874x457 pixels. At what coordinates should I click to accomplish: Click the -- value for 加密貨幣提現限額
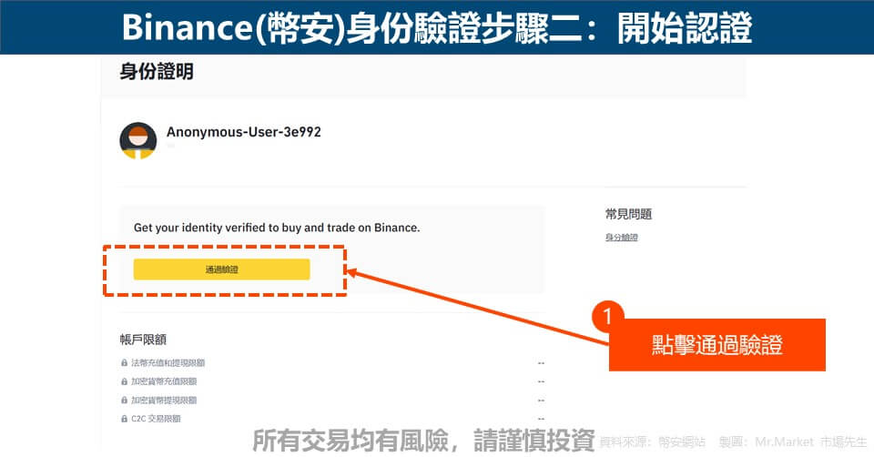pyautogui.click(x=541, y=401)
